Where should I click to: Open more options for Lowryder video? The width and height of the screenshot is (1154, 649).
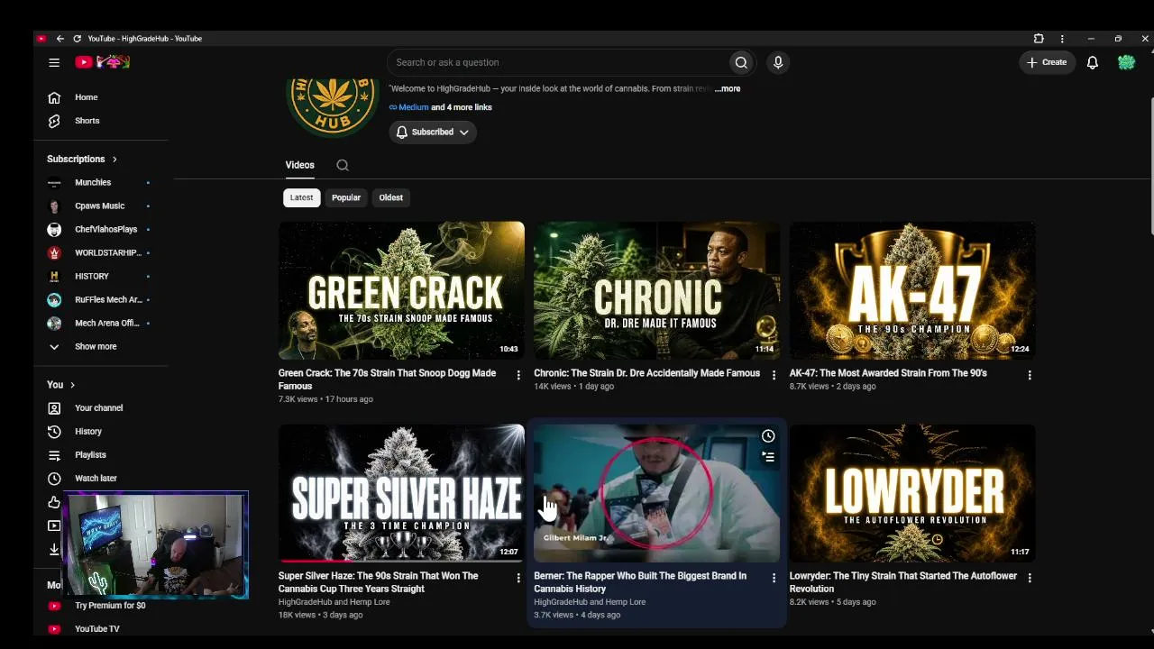(1030, 578)
